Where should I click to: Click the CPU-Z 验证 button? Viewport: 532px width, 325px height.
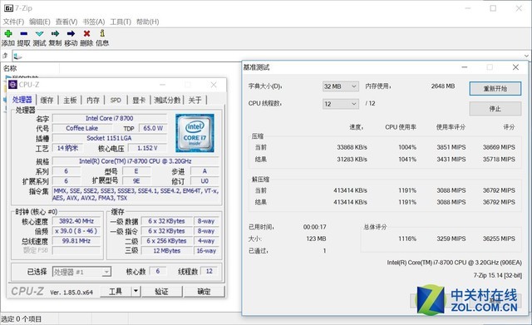[x=162, y=291]
